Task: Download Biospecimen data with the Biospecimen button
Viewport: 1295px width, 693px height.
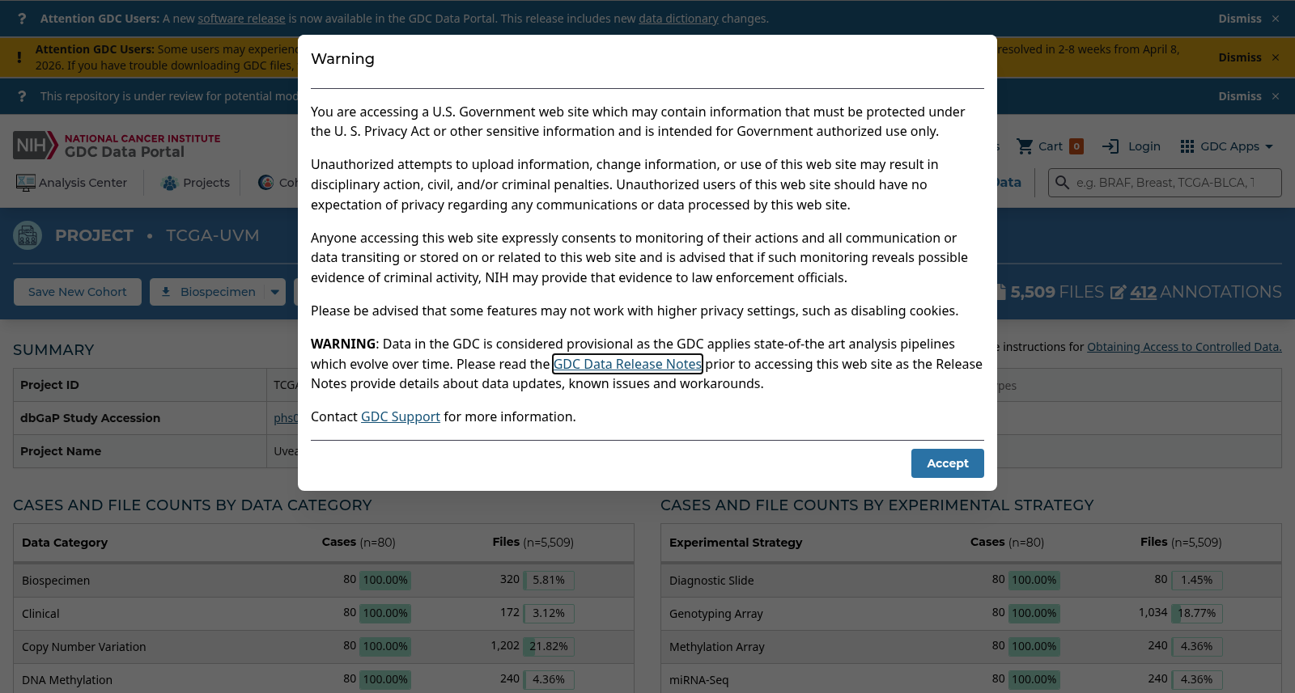Action: (208, 292)
